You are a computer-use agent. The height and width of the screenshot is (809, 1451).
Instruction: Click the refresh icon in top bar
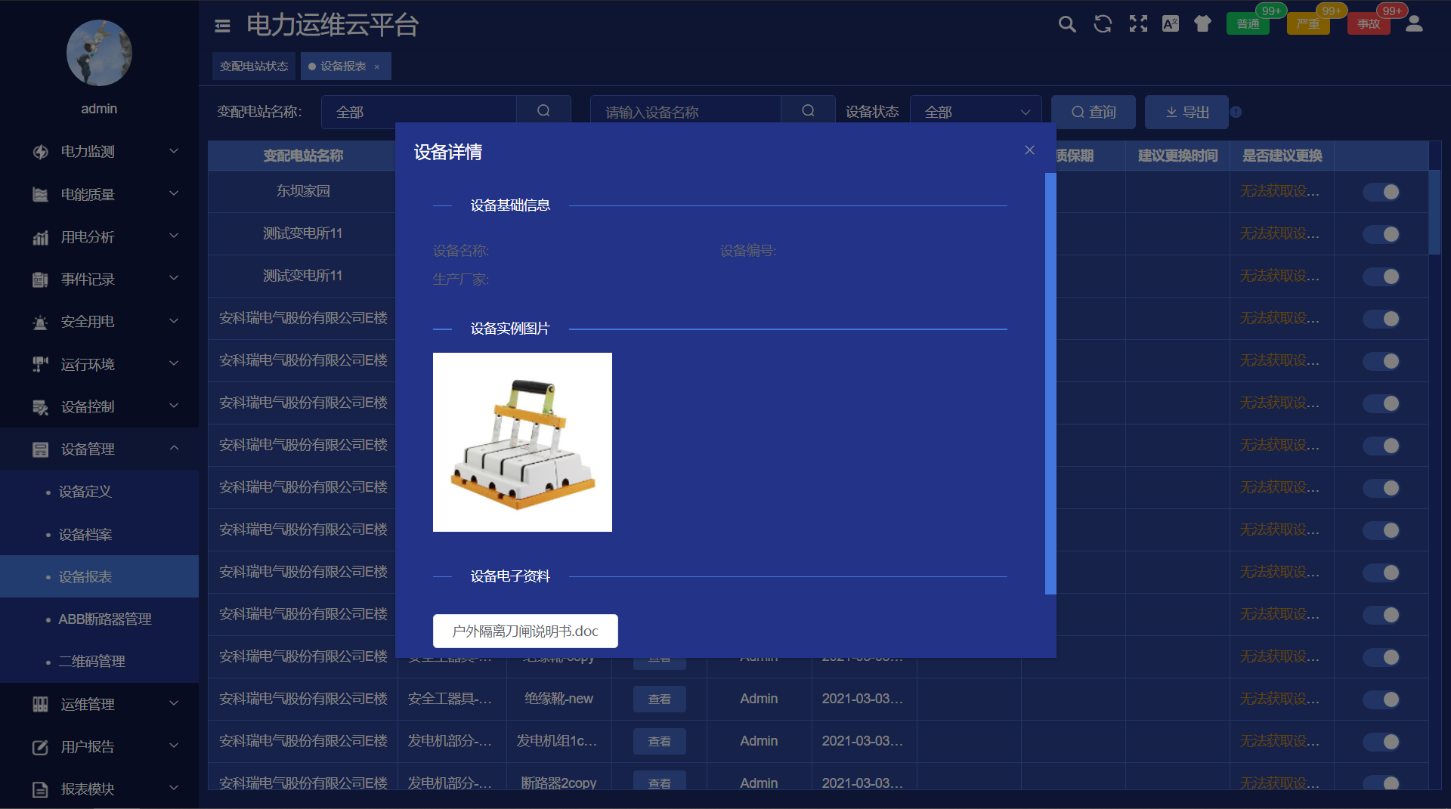1103,24
